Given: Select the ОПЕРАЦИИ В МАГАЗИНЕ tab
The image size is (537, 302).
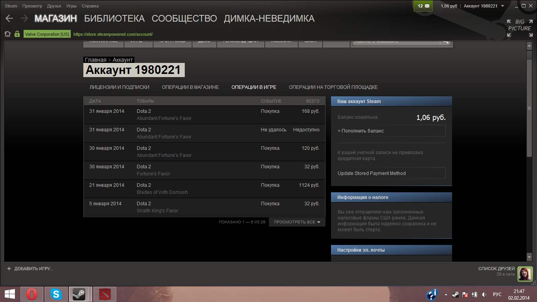Looking at the screenshot, I should 190,87.
